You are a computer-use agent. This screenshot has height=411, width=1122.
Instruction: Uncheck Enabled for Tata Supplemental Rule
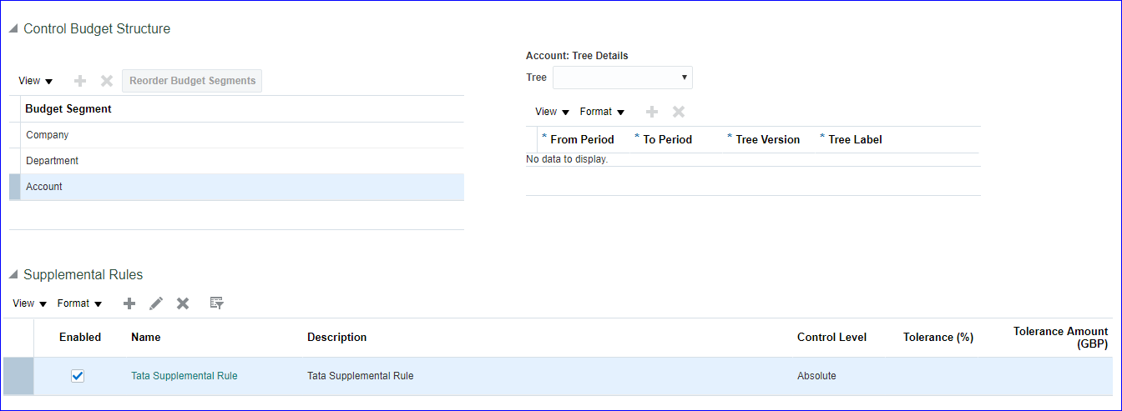tap(78, 376)
